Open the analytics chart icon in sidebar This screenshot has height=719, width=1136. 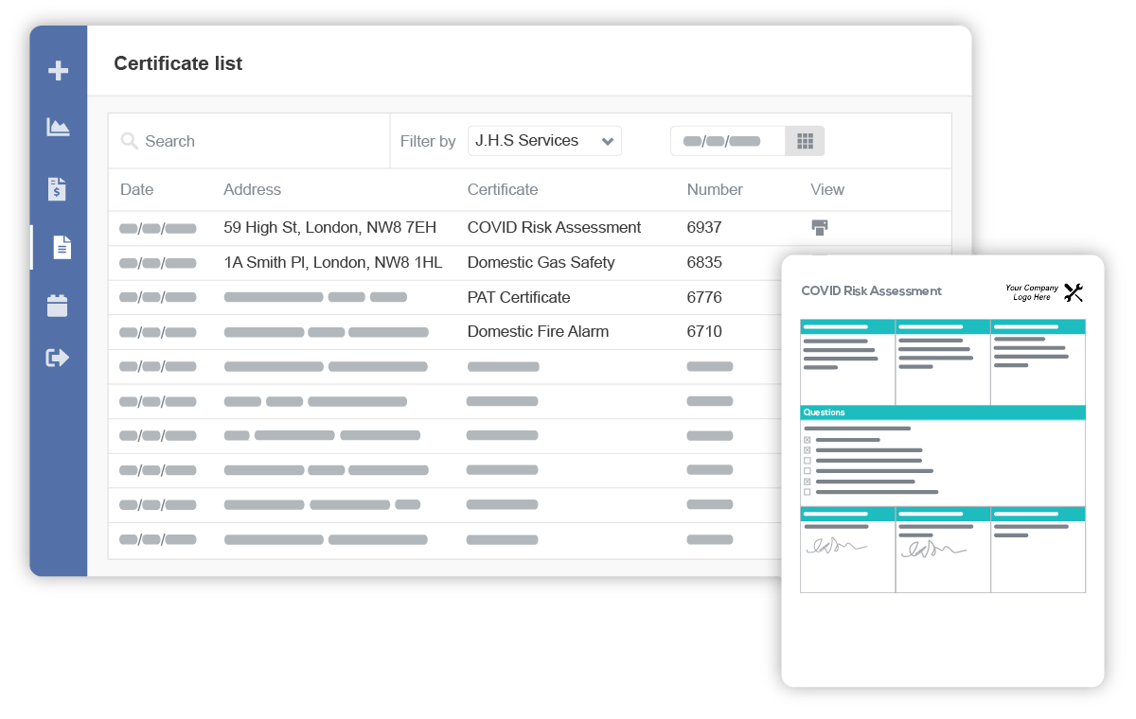[x=59, y=128]
